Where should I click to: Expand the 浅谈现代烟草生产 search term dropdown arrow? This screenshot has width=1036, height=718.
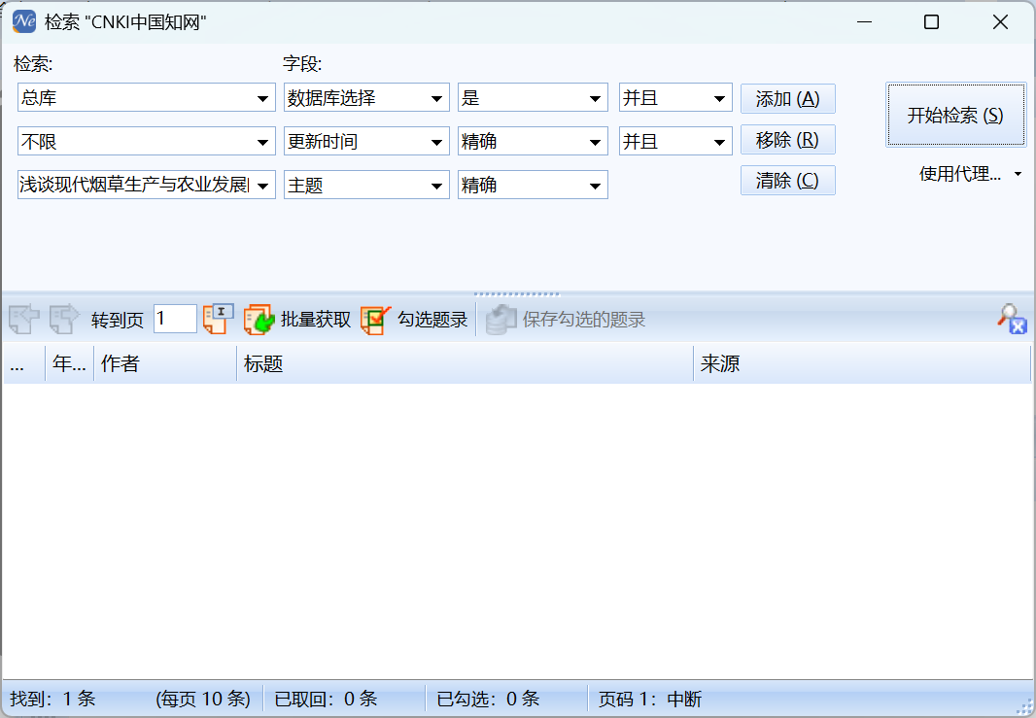point(263,186)
